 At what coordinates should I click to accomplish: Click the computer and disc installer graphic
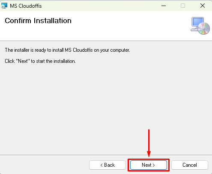pos(200,26)
